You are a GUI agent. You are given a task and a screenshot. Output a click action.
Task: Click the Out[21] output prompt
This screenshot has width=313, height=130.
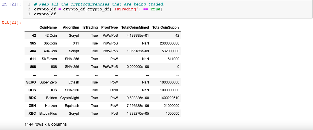[11, 22]
